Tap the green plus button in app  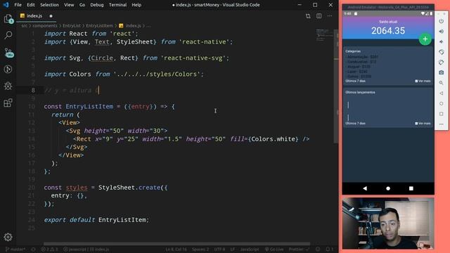(425, 39)
